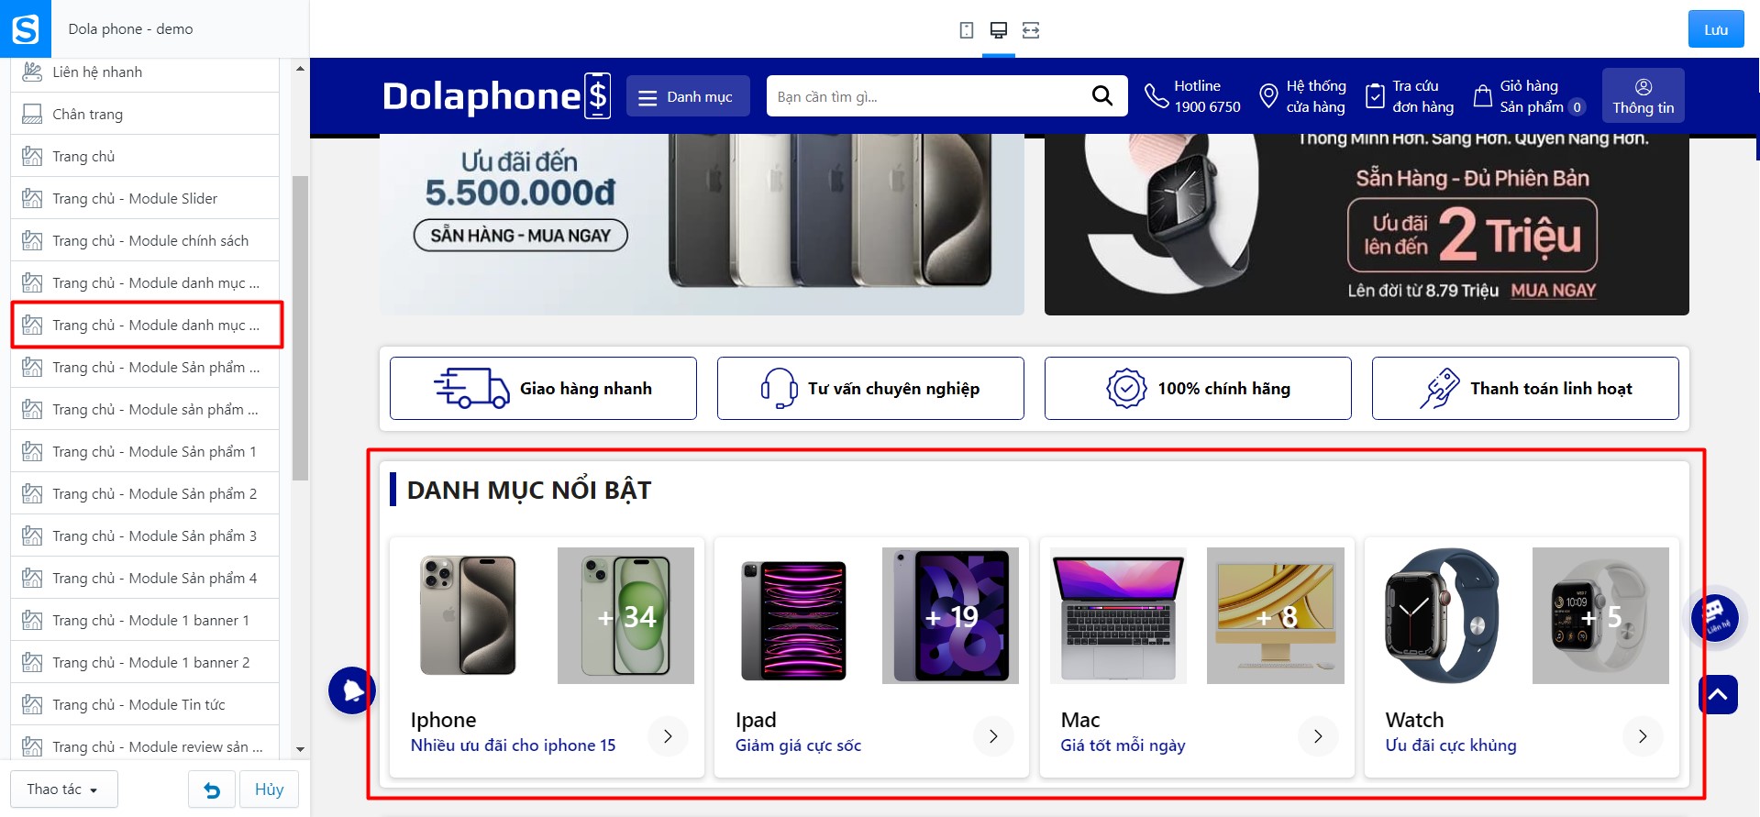The height and width of the screenshot is (817, 1760).
Task: Click Sẵn hàng - Mua ngay button
Action: 521,236
